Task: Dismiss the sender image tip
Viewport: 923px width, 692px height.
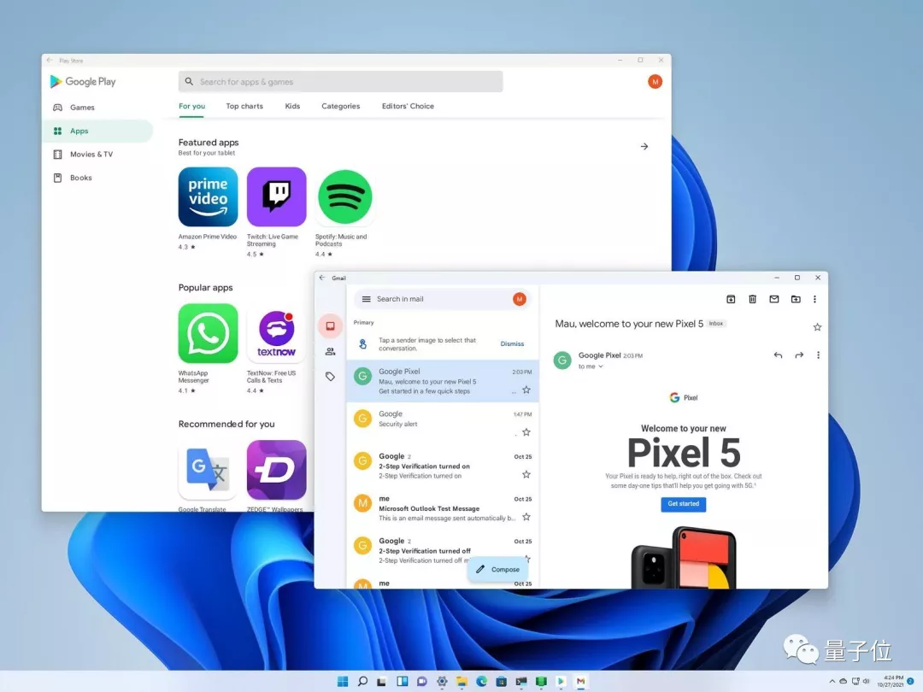Action: click(512, 343)
